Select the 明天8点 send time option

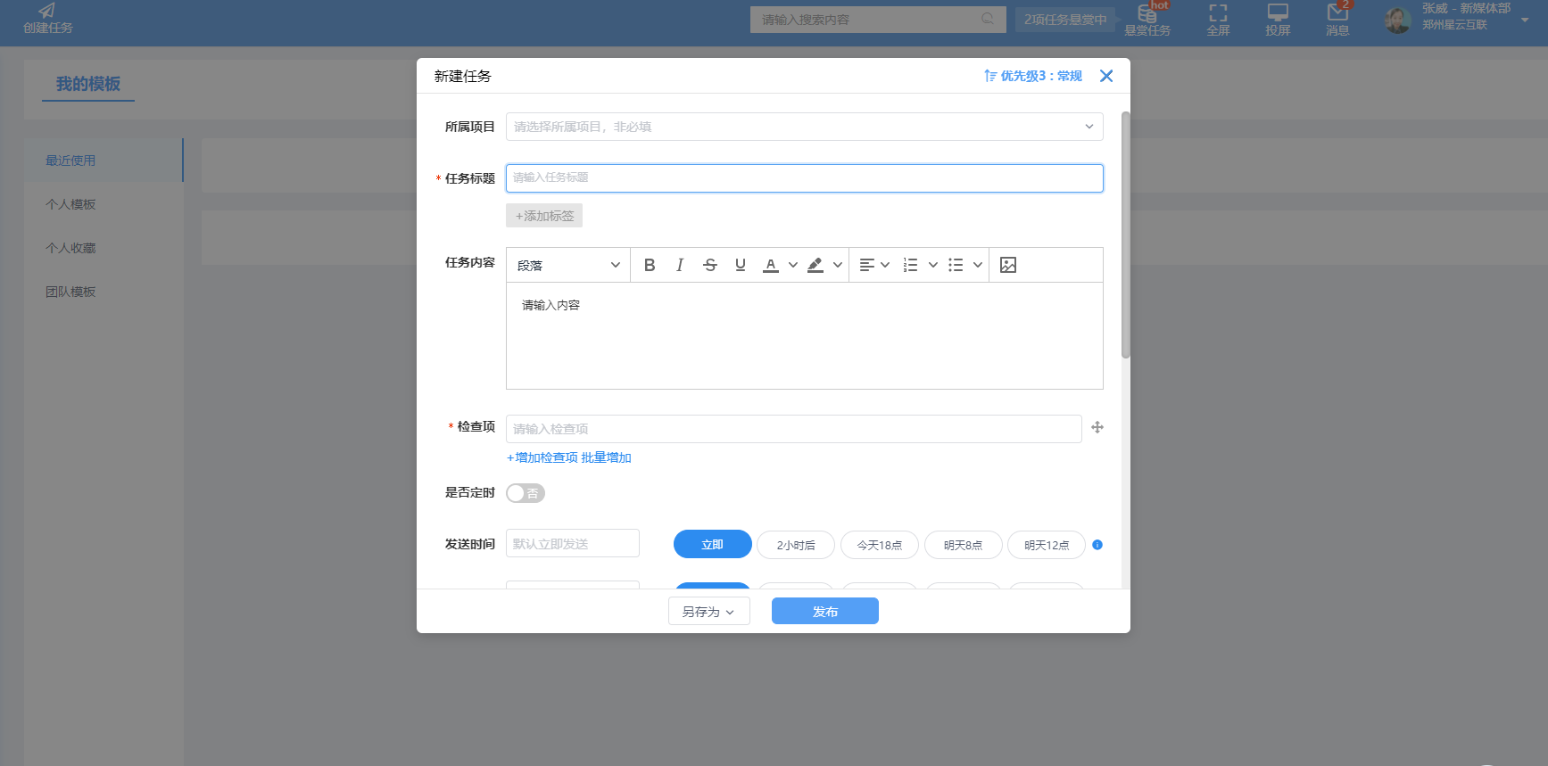click(963, 545)
